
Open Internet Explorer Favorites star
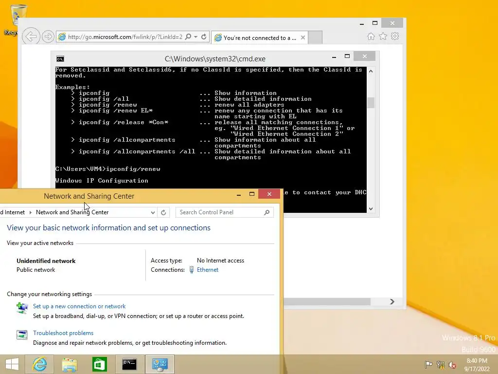tap(383, 36)
